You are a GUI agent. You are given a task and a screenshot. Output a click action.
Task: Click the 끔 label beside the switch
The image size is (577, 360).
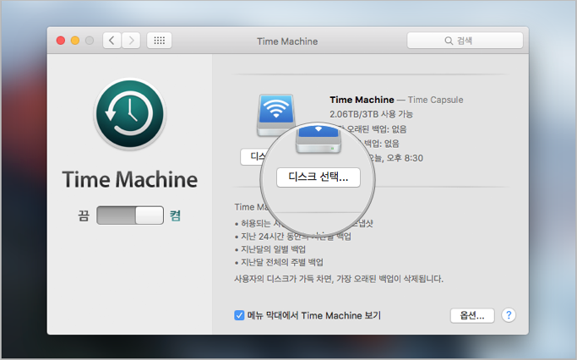point(84,215)
